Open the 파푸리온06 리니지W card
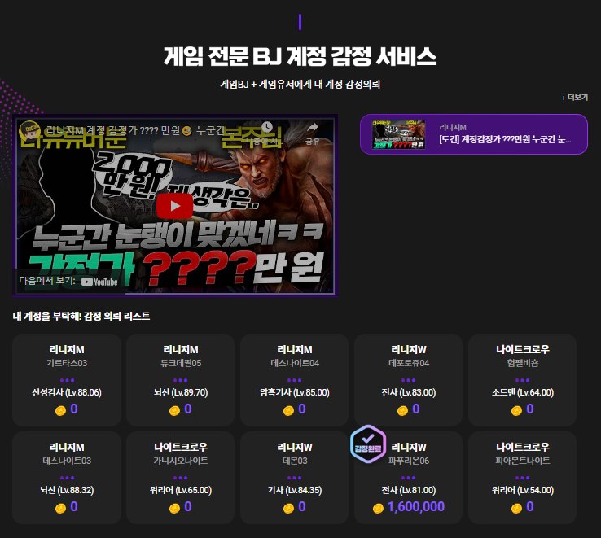This screenshot has width=601, height=538. [409, 478]
